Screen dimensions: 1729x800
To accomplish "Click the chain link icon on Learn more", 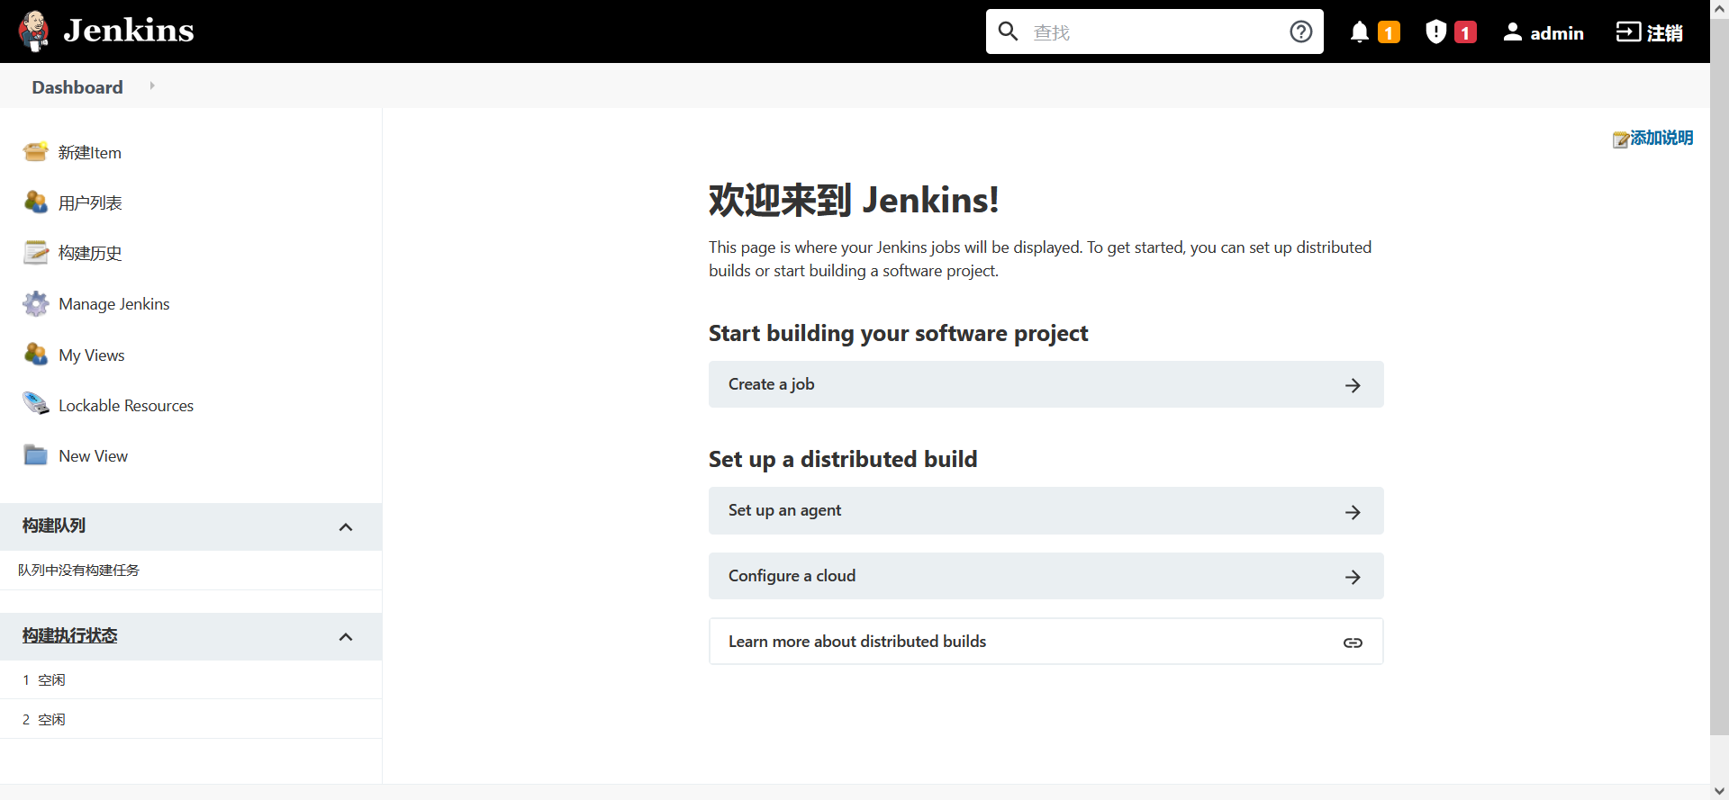I will click(x=1353, y=643).
